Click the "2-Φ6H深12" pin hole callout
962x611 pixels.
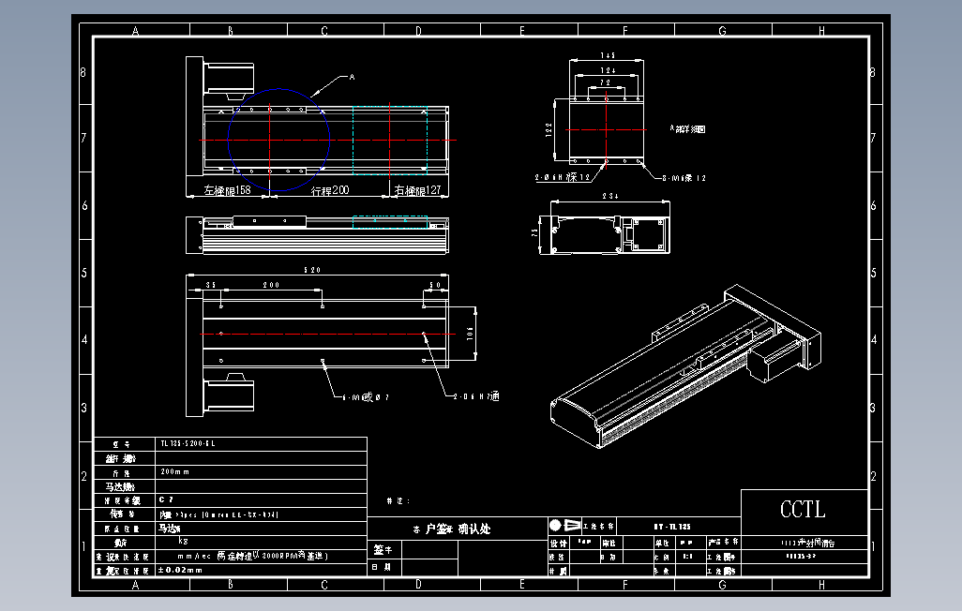562,177
